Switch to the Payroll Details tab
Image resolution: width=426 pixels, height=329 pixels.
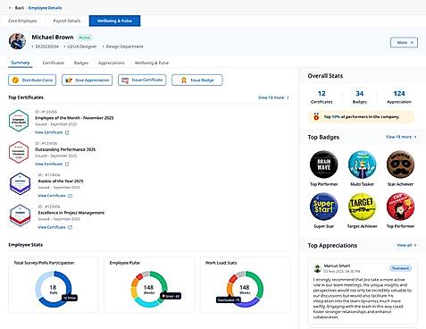point(67,21)
